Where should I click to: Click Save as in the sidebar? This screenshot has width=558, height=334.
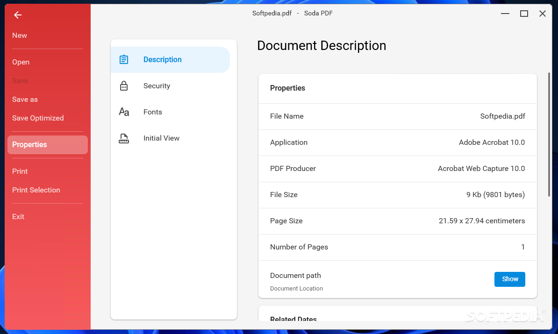click(25, 99)
